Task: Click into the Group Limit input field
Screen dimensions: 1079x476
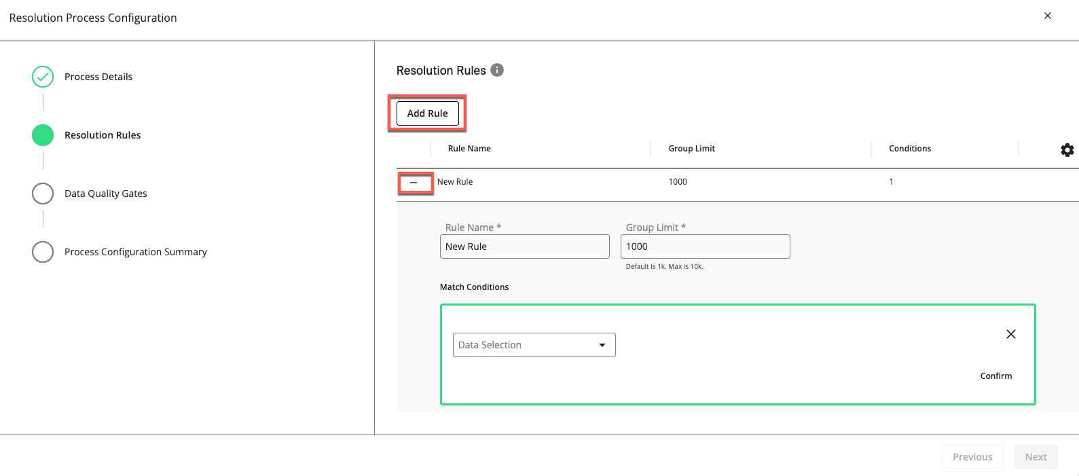Action: [x=705, y=246]
